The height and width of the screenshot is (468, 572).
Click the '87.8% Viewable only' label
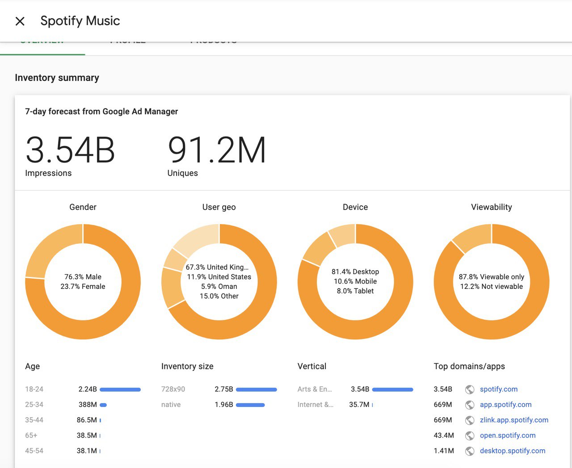[492, 277]
